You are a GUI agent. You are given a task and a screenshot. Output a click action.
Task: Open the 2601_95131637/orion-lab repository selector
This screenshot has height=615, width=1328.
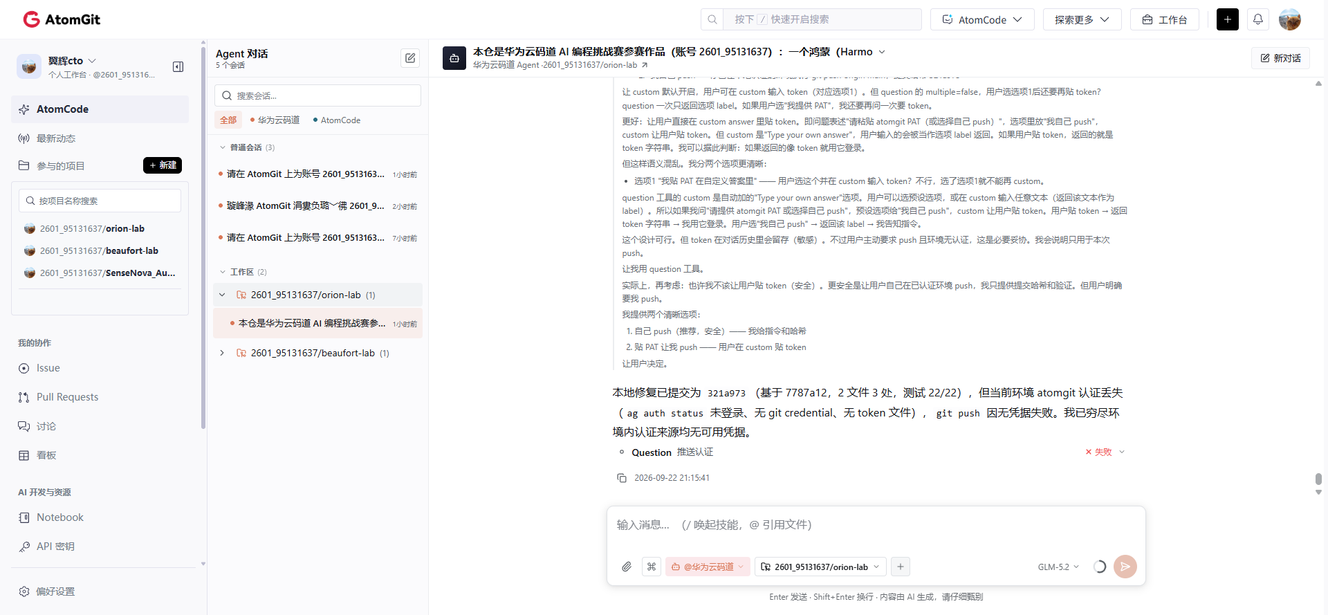pos(820,567)
